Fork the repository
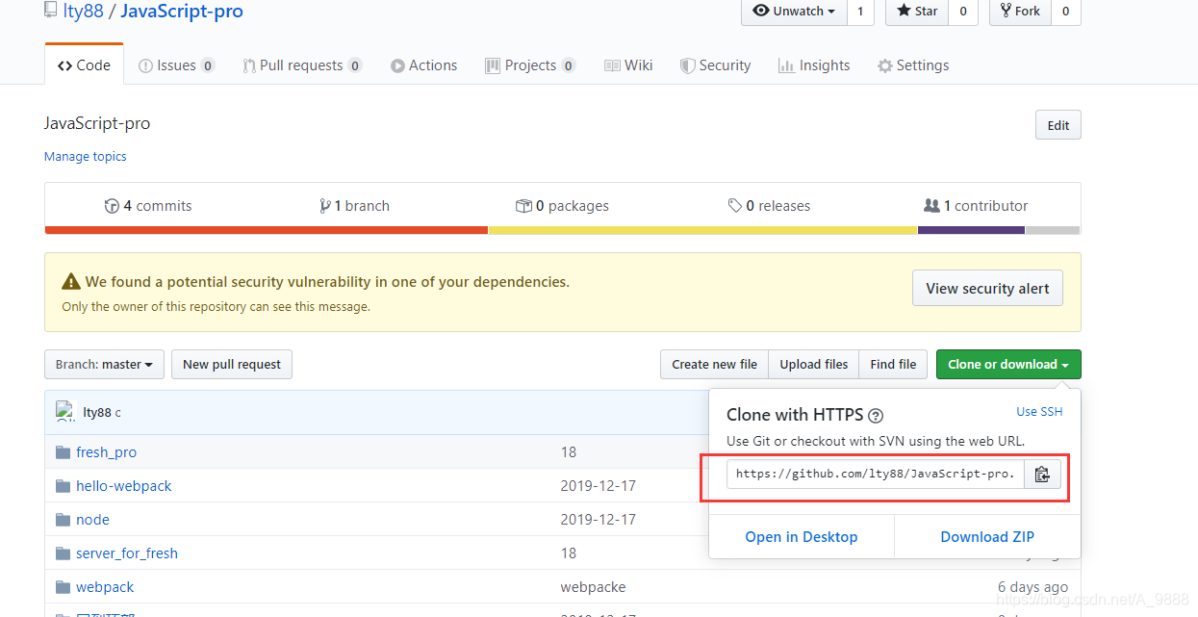 coord(1020,11)
